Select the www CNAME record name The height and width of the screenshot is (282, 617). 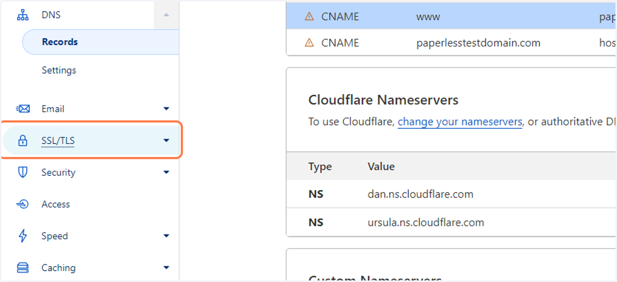pos(428,16)
